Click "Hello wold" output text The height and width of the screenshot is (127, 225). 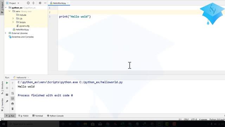26,86
